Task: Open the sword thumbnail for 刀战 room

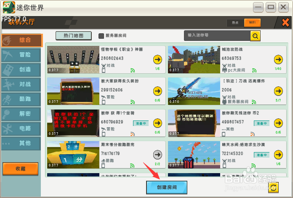Action: pyautogui.click(x=194, y=91)
